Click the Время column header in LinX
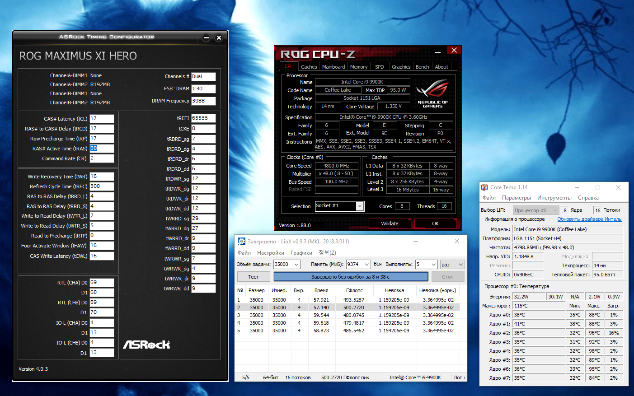 tap(321, 290)
